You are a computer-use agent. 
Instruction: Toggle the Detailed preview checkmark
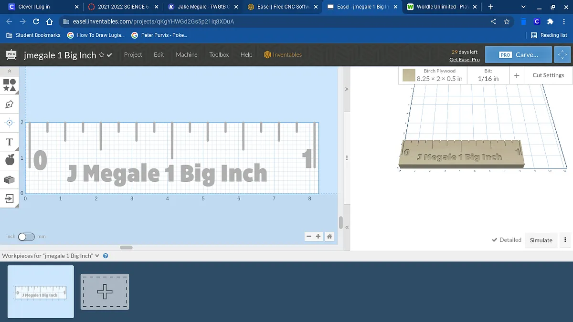(x=506, y=240)
